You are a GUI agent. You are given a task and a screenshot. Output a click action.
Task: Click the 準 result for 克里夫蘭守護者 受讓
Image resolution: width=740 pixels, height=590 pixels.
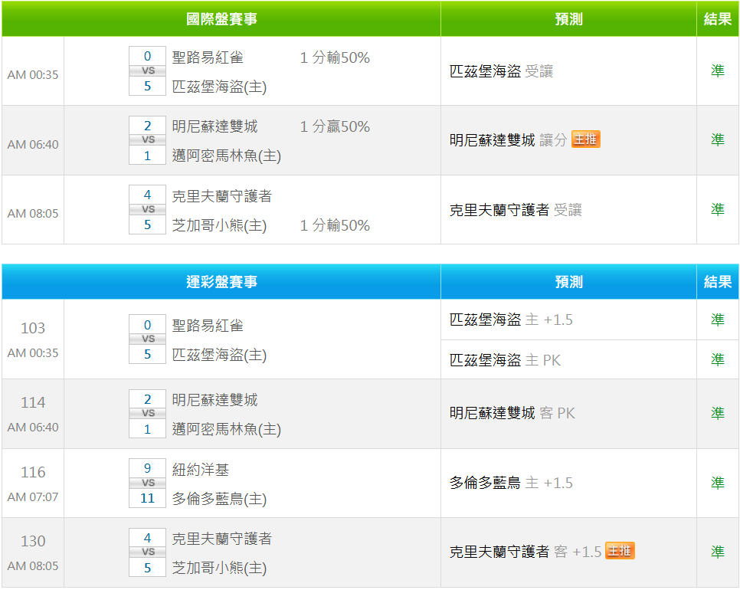(x=717, y=209)
